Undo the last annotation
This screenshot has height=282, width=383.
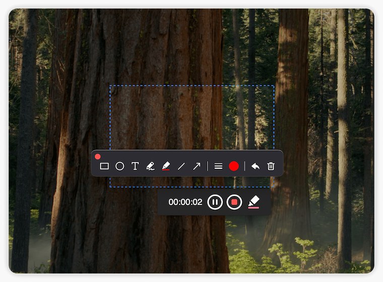[256, 166]
